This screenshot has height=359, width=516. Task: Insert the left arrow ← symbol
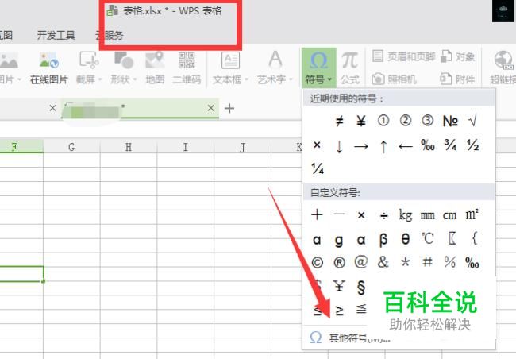tap(406, 146)
